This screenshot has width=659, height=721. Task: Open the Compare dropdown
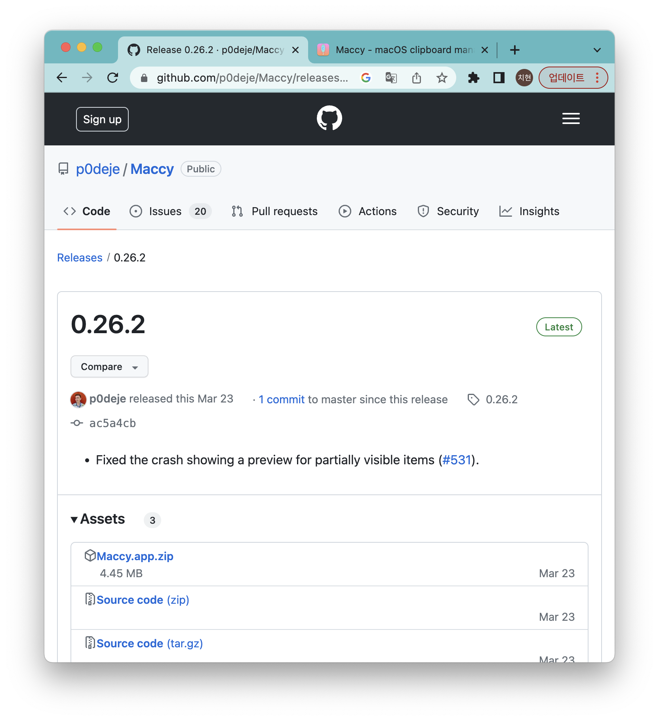109,366
